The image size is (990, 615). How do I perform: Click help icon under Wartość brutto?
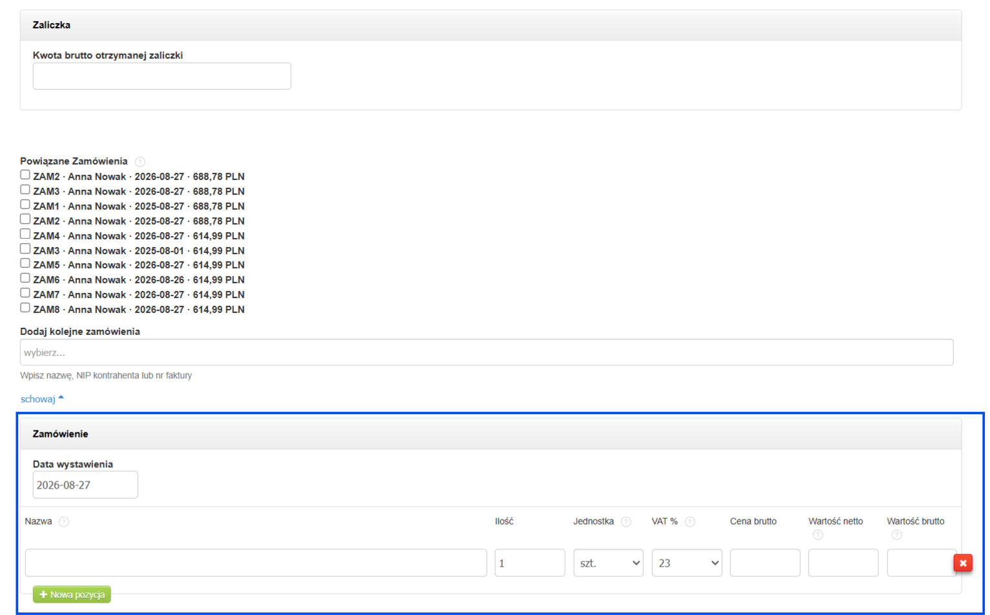click(897, 535)
